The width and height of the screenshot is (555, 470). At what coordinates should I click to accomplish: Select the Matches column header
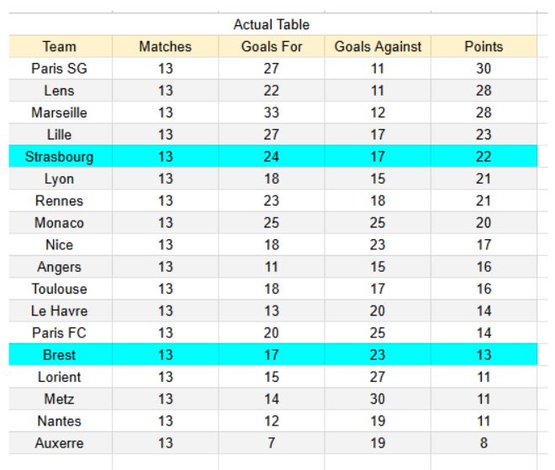point(164,47)
